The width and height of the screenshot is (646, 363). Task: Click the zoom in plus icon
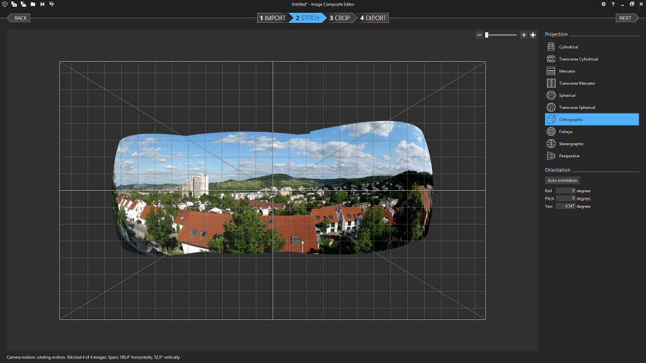[524, 35]
